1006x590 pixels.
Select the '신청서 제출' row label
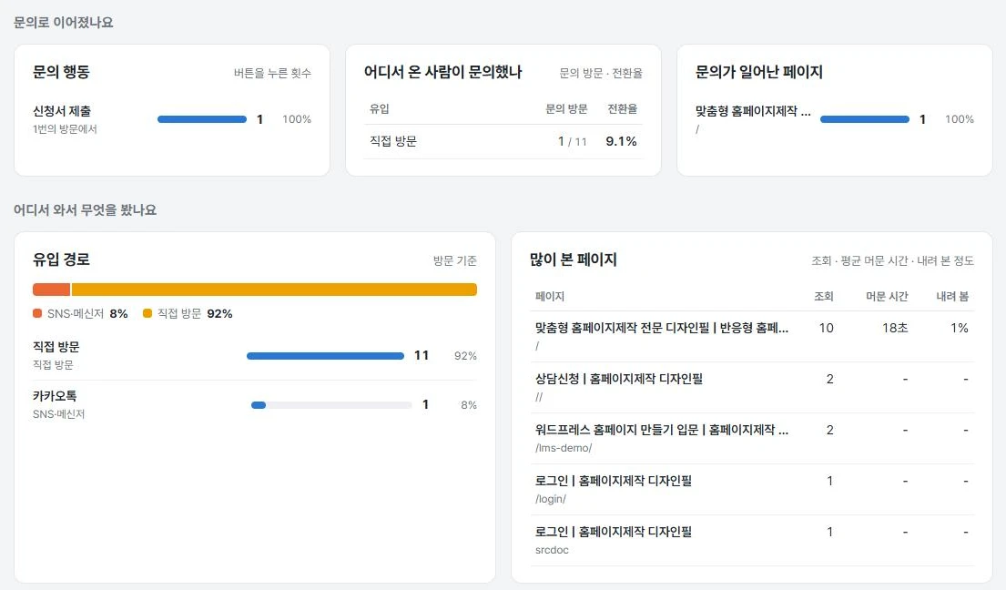pyautogui.click(x=62, y=111)
